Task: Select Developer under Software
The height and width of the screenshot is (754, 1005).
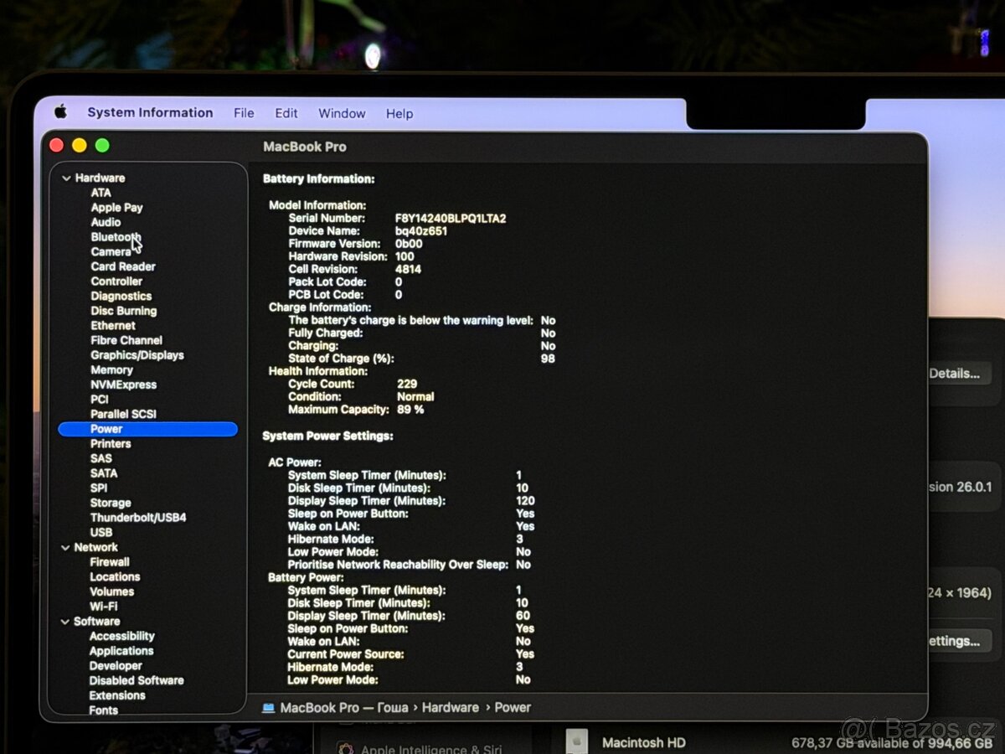Action: point(116,666)
